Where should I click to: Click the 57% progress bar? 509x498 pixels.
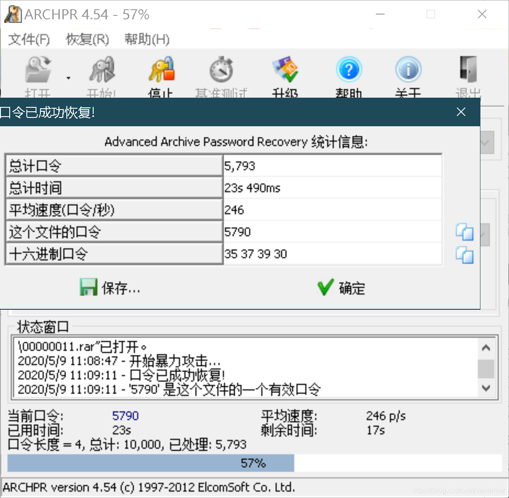(x=254, y=463)
